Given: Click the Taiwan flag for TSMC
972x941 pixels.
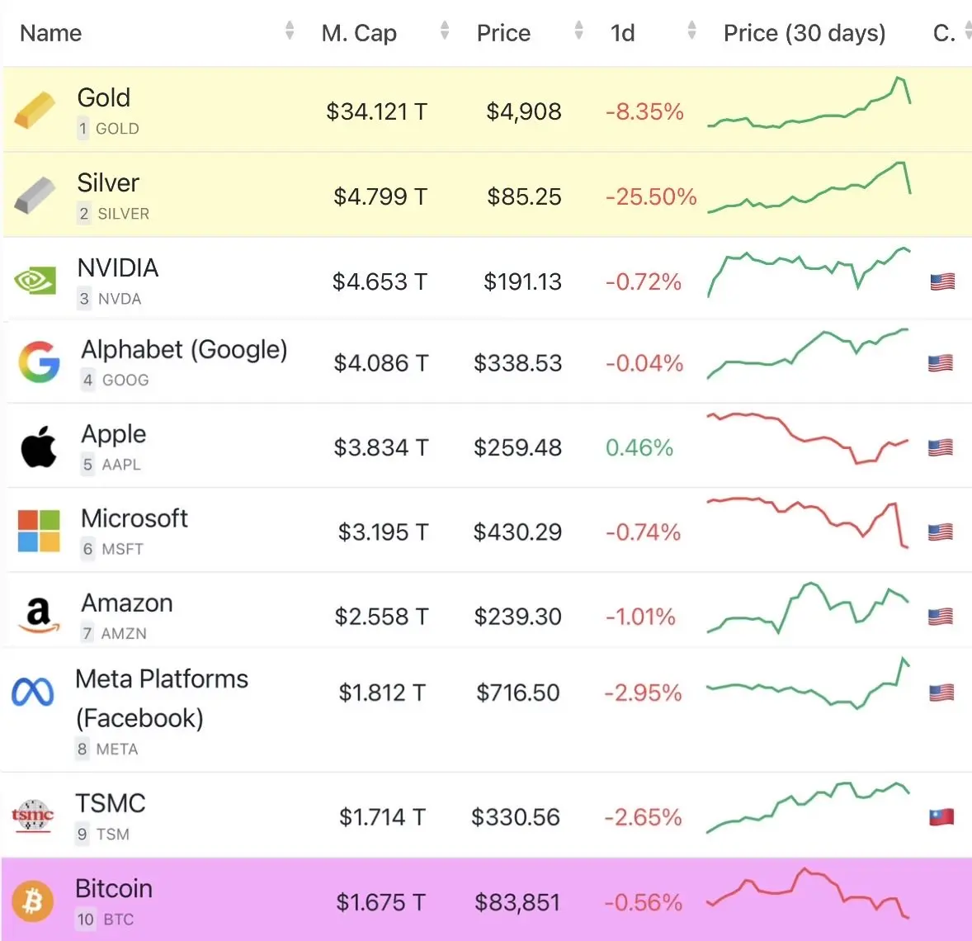Looking at the screenshot, I should click(x=941, y=817).
